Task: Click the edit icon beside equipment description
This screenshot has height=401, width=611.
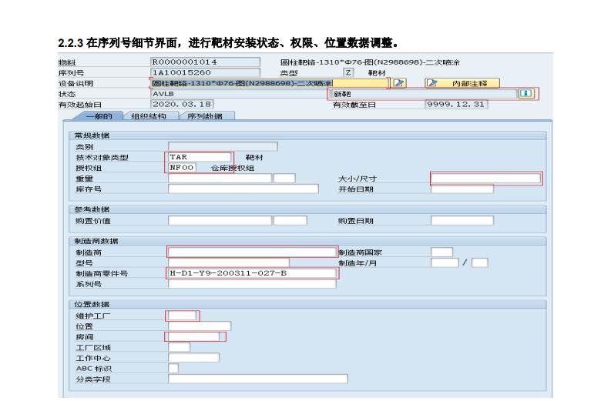Action: [399, 83]
